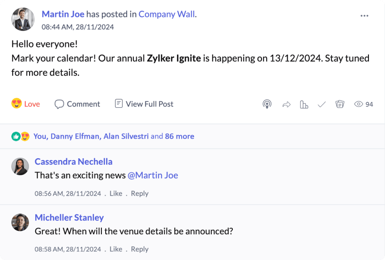Like Micheller Stanley's comment
The image size is (385, 260).
coord(116,249)
